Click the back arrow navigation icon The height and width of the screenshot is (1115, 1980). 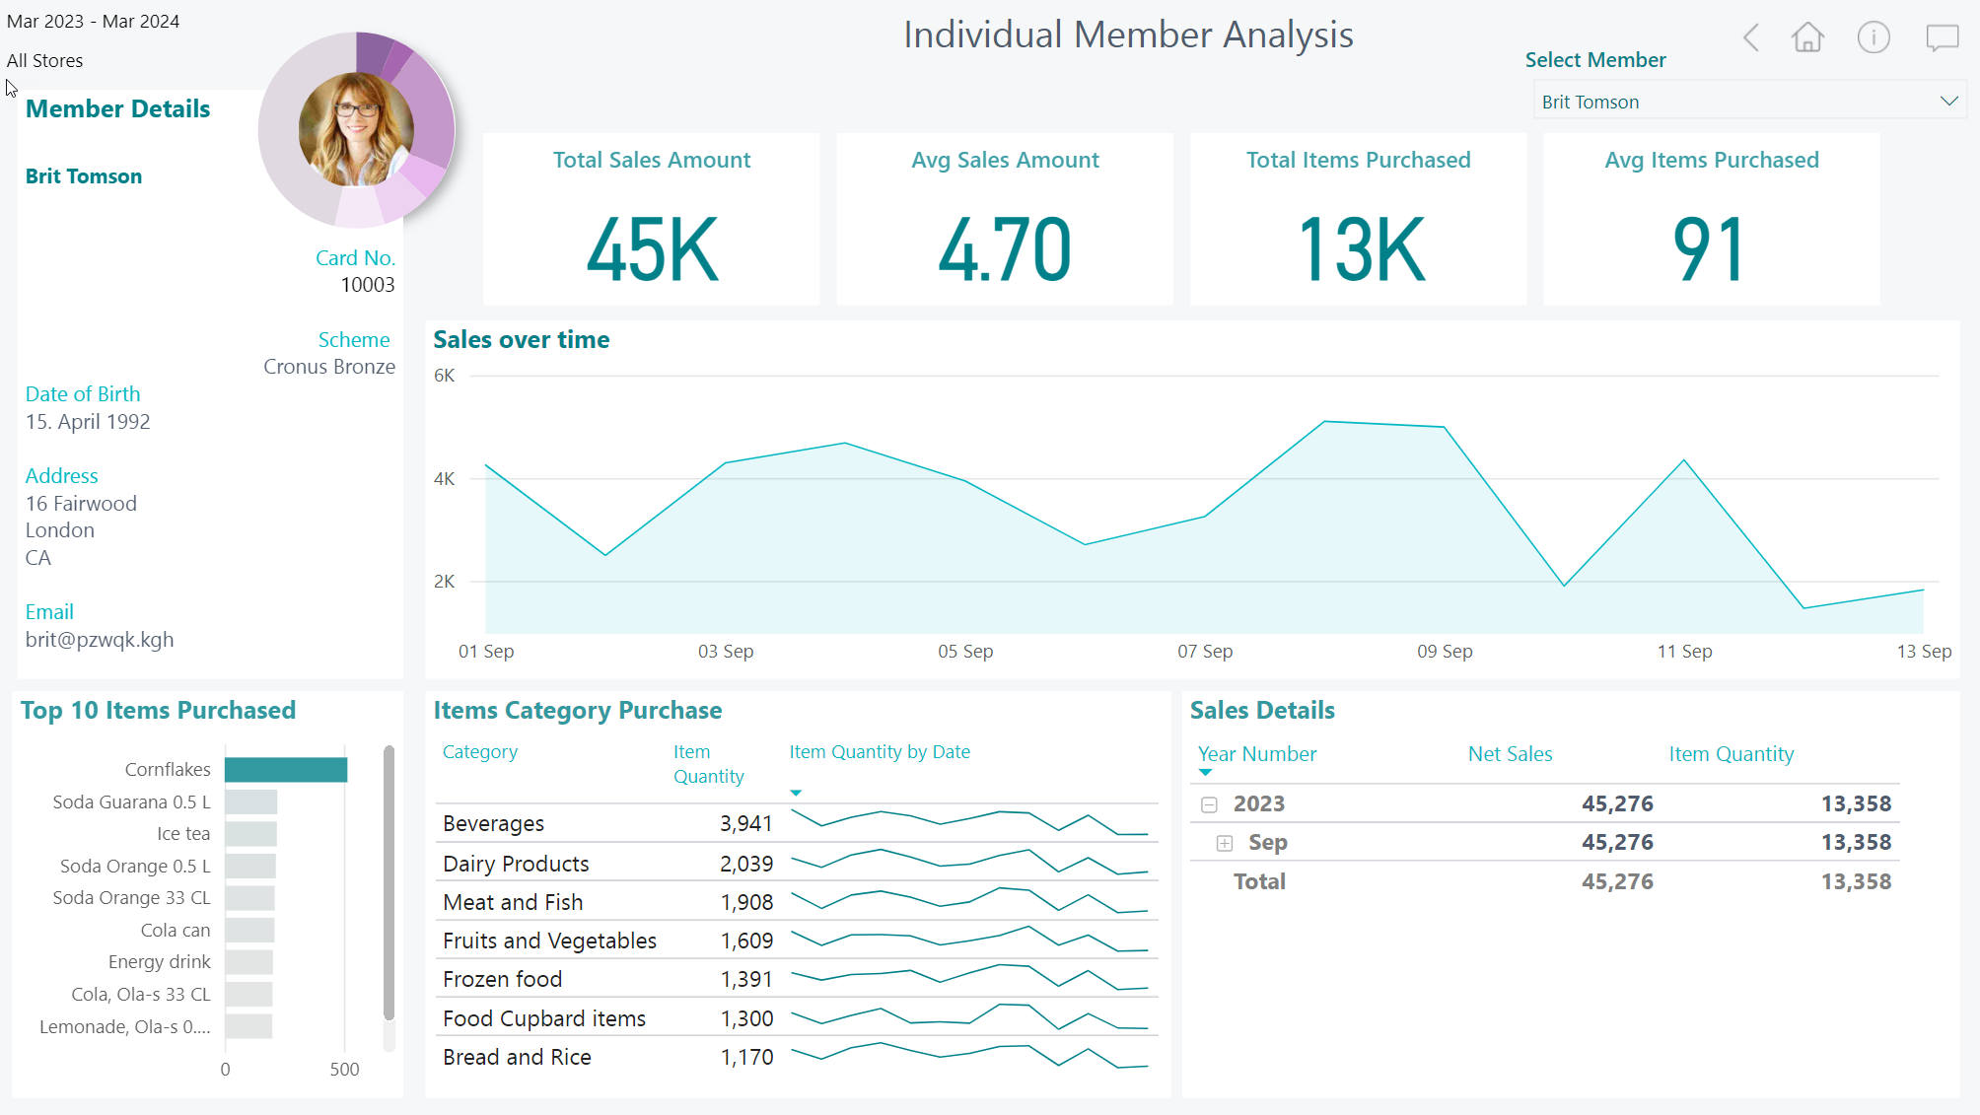tap(1751, 38)
